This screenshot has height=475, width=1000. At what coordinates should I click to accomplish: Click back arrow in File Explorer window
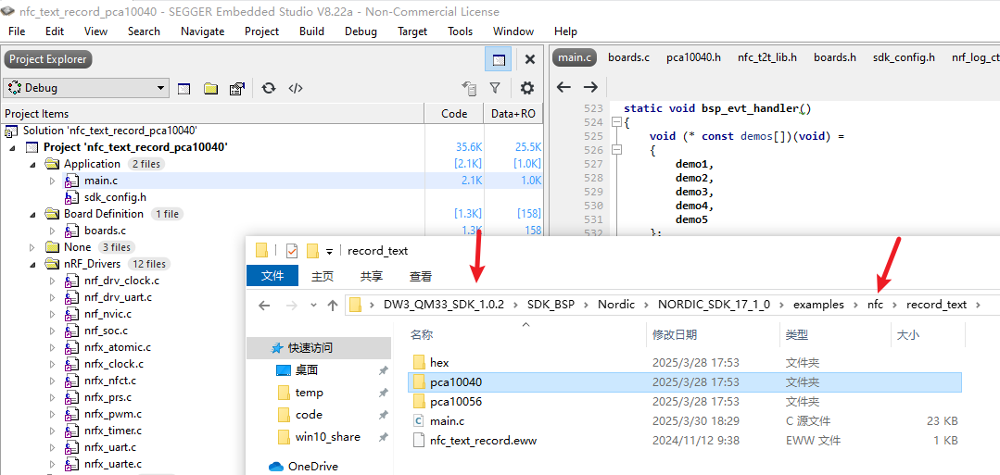tap(264, 305)
